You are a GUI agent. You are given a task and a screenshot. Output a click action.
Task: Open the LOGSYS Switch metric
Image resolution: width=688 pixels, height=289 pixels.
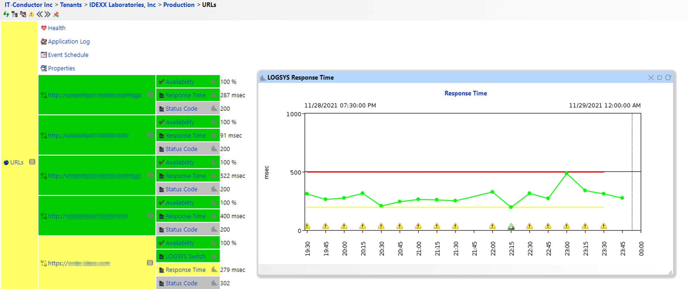[185, 256]
